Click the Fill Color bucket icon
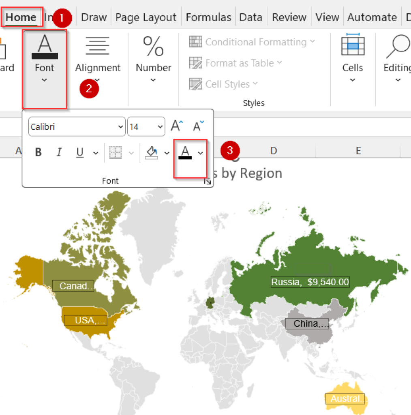 [x=152, y=152]
